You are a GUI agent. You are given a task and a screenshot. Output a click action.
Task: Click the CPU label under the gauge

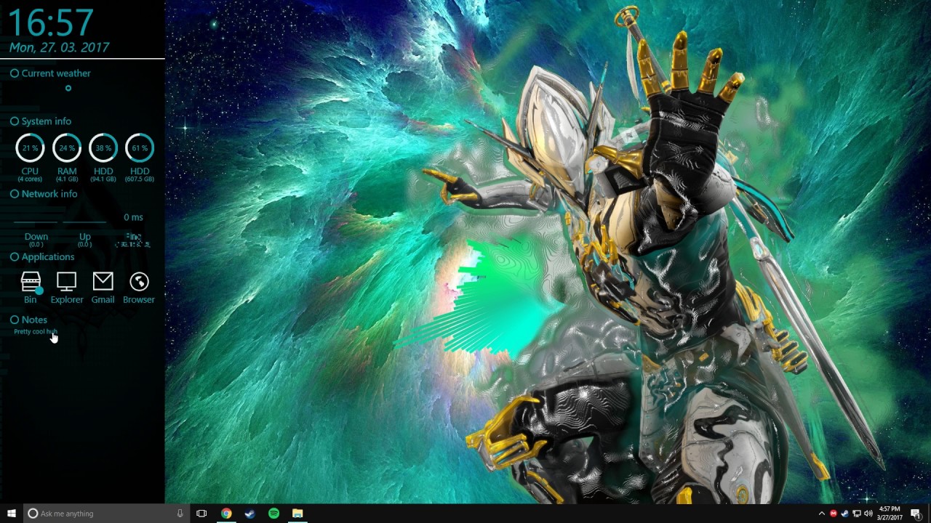(30, 171)
